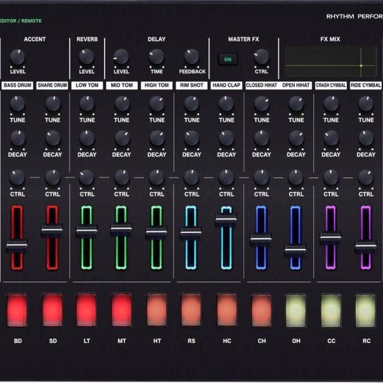Click the green High Tom level fader
383x383 pixels.
pos(156,232)
